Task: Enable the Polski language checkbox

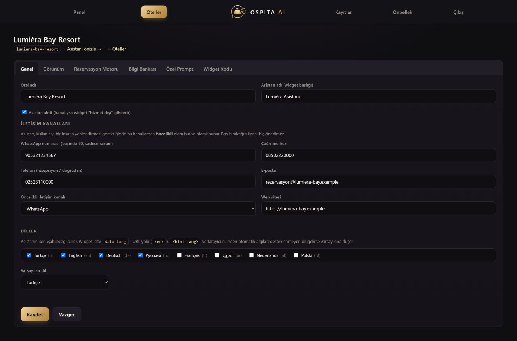Action: pyautogui.click(x=296, y=255)
